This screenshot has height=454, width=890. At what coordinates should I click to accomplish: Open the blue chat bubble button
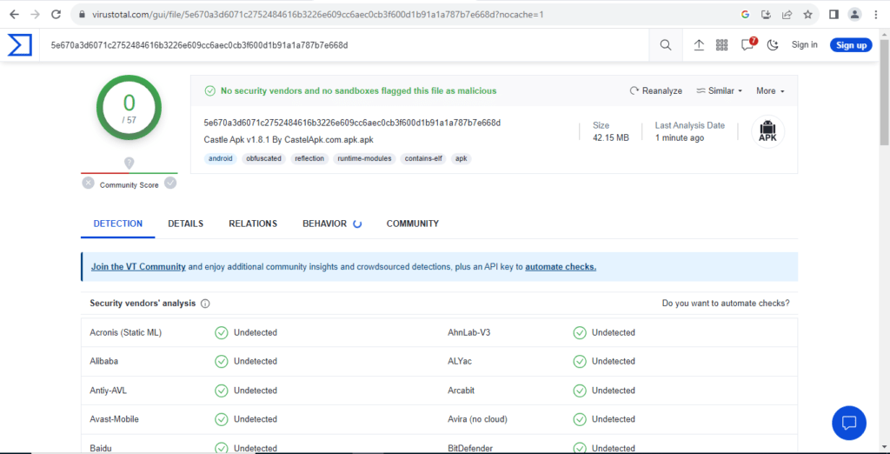point(848,423)
